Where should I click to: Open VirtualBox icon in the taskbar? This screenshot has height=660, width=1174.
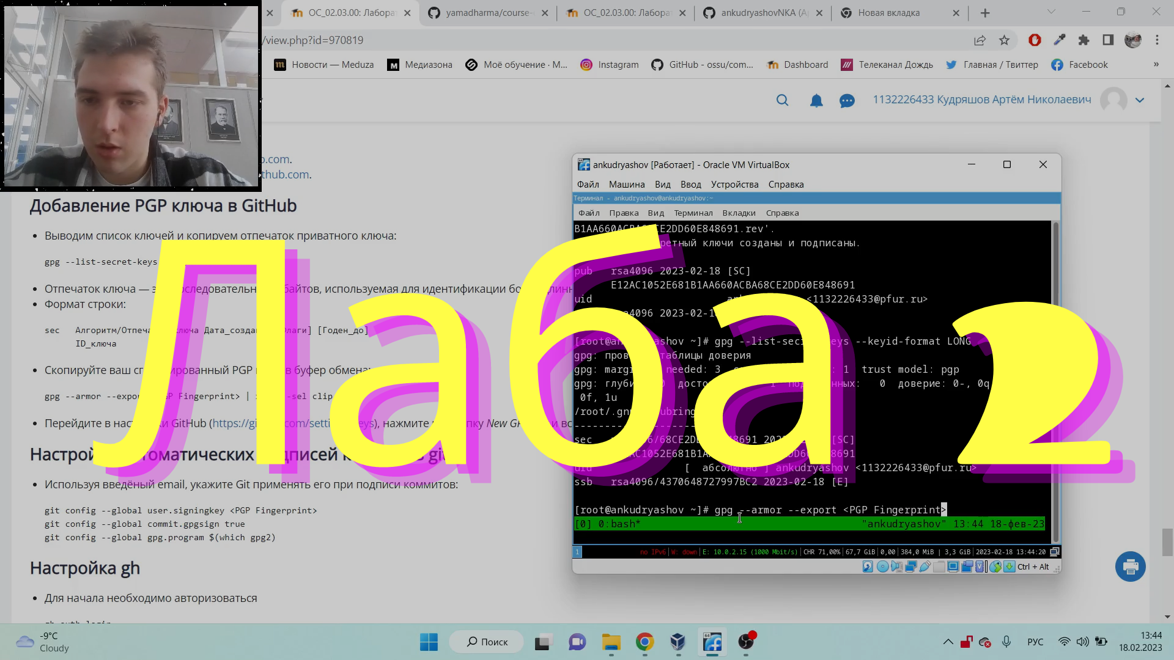click(x=677, y=642)
